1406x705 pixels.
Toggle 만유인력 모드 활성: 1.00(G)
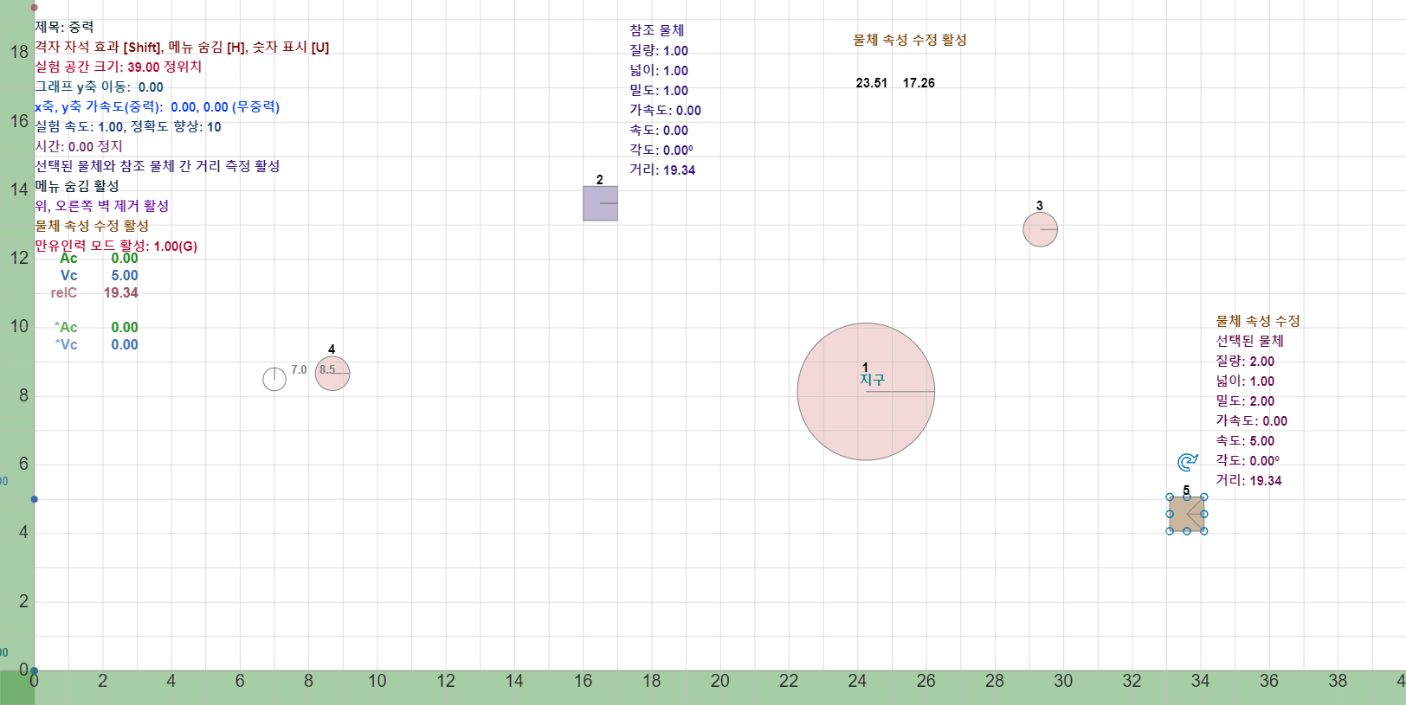click(116, 246)
